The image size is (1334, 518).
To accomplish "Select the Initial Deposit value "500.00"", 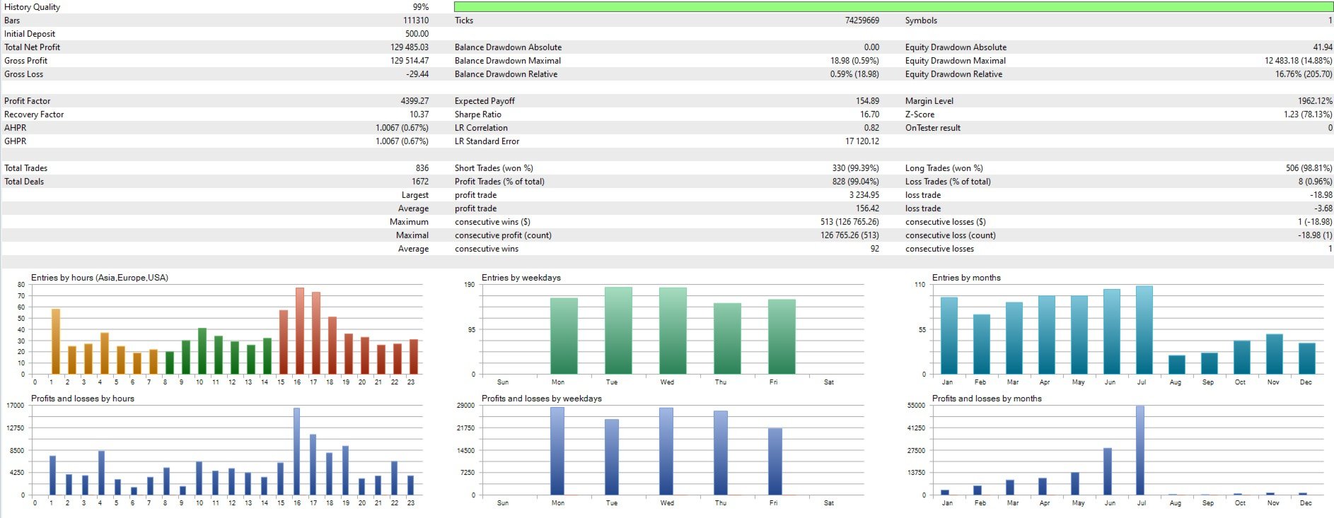I will [x=417, y=34].
